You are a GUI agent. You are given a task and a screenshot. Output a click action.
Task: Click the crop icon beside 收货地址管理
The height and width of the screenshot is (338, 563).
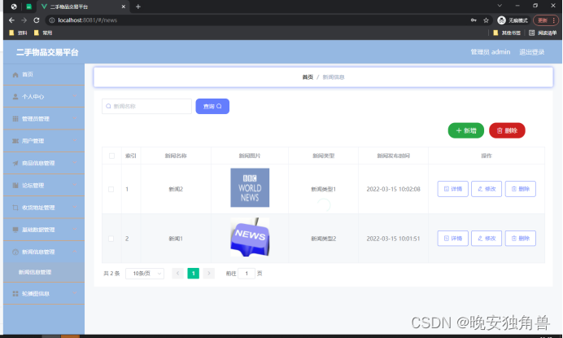click(x=15, y=208)
